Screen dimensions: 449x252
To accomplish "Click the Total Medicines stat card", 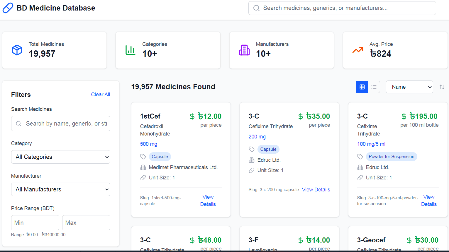I will click(55, 50).
